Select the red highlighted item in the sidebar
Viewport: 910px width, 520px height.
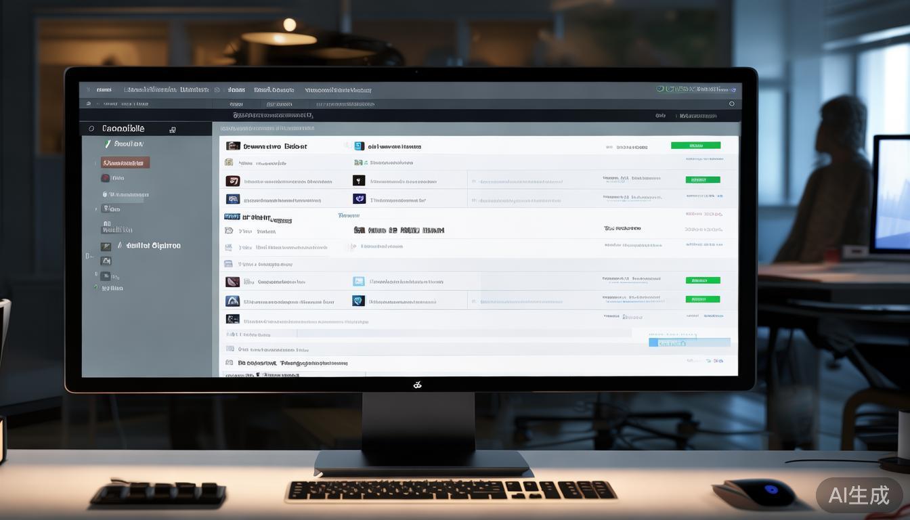pyautogui.click(x=125, y=162)
